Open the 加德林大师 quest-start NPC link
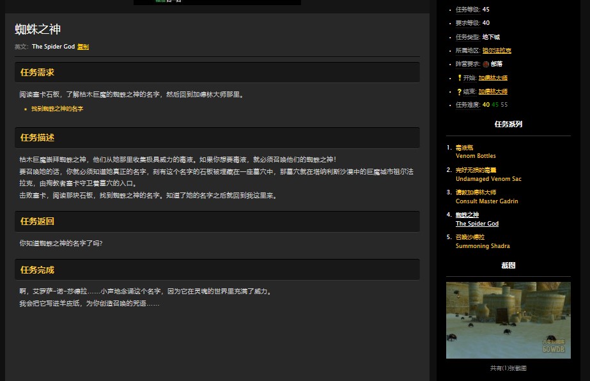 pyautogui.click(x=492, y=78)
